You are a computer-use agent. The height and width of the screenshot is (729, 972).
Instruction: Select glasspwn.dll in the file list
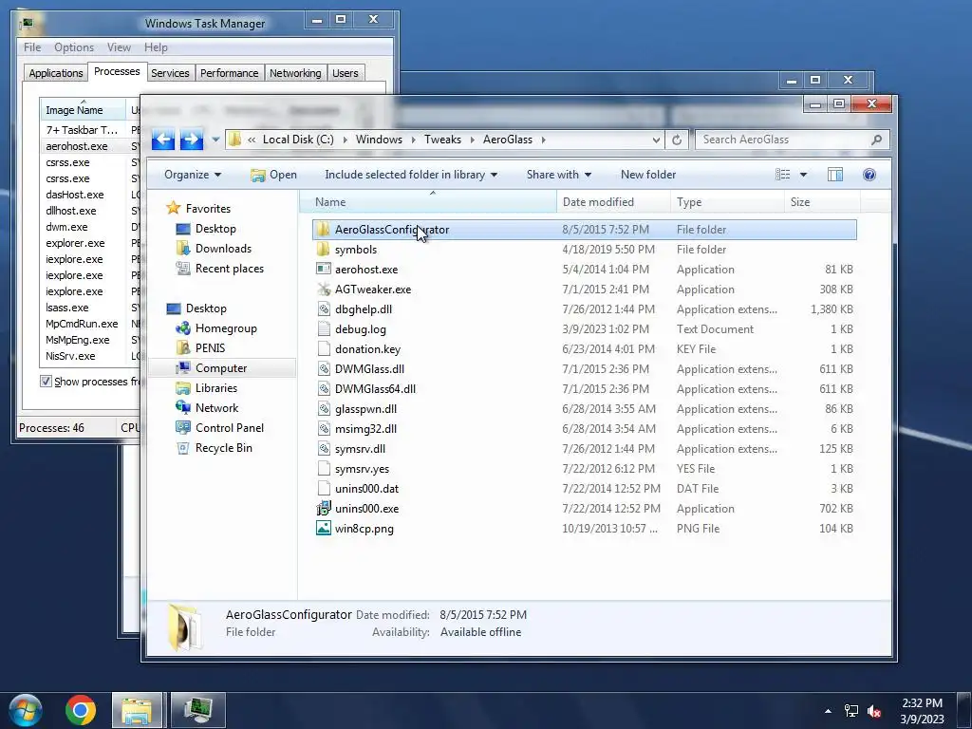[x=585, y=408]
